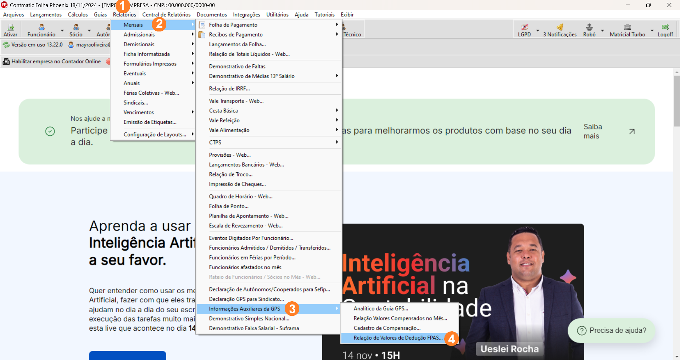Click the scrollbar down arrow
Viewport: 680px width, 360px height.
pyautogui.click(x=677, y=357)
